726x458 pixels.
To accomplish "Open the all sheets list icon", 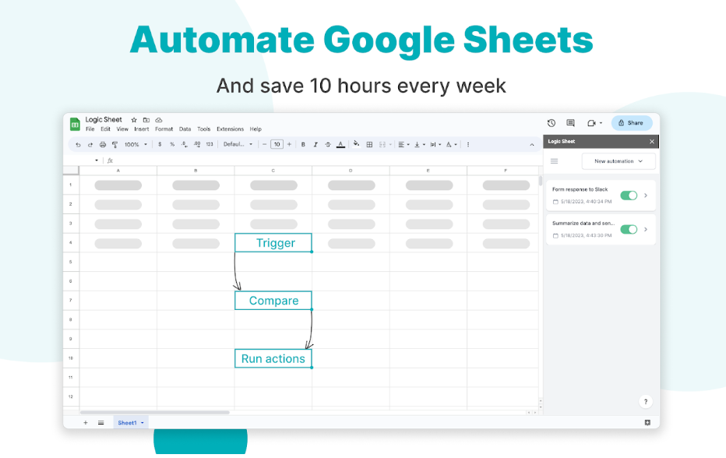I will click(x=101, y=423).
